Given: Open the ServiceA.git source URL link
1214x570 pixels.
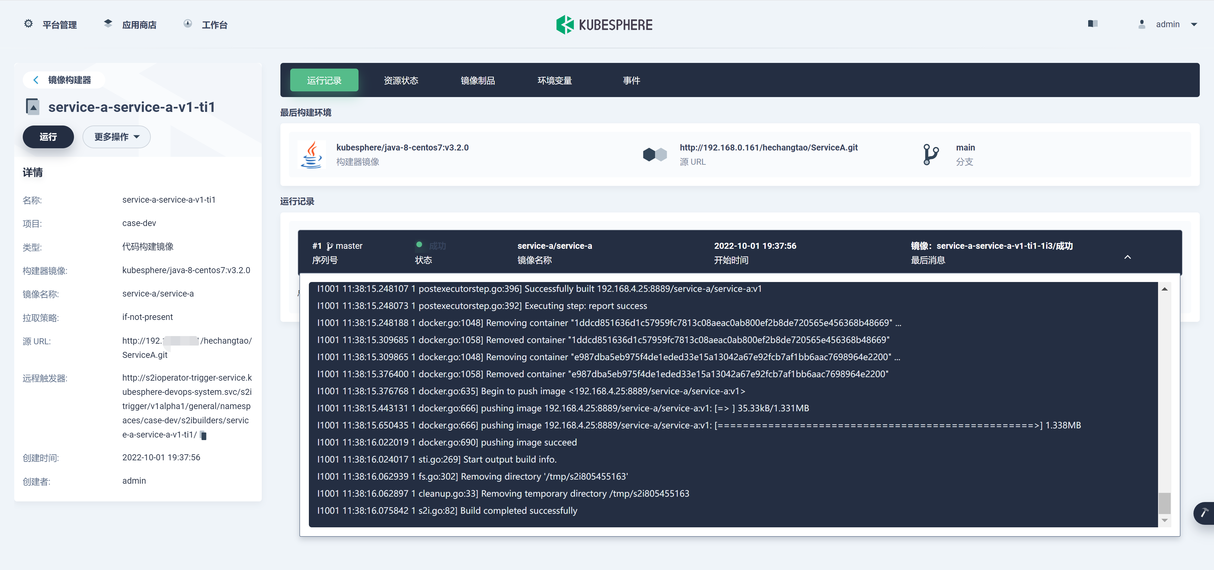Looking at the screenshot, I should click(x=768, y=147).
